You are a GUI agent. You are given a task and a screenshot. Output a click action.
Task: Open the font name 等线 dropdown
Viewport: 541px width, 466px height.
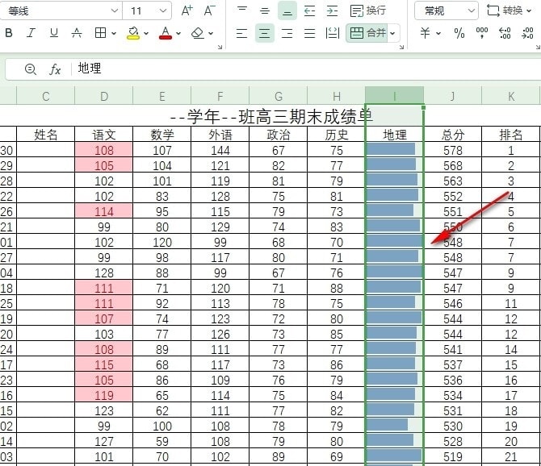115,11
